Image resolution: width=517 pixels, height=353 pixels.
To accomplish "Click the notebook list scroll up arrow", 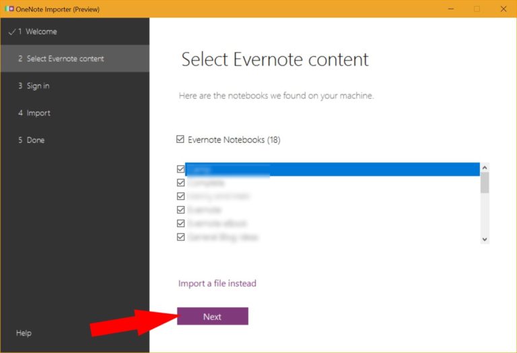I will point(485,168).
